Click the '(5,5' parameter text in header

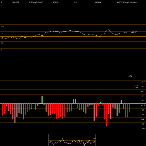click(x=75, y=2)
